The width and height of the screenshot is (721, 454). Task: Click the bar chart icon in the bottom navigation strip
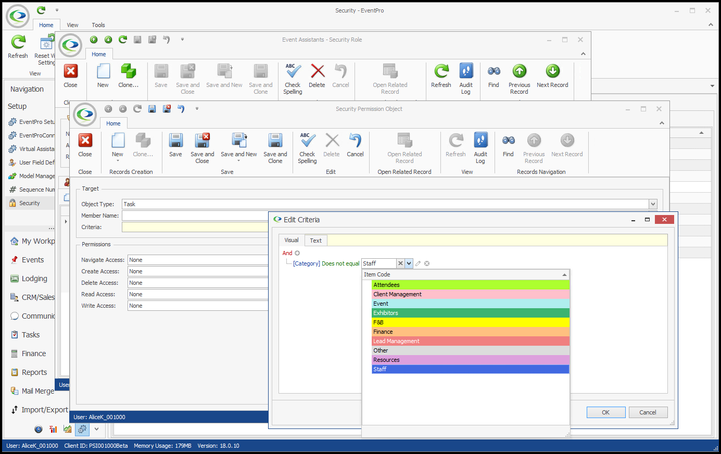tap(53, 430)
